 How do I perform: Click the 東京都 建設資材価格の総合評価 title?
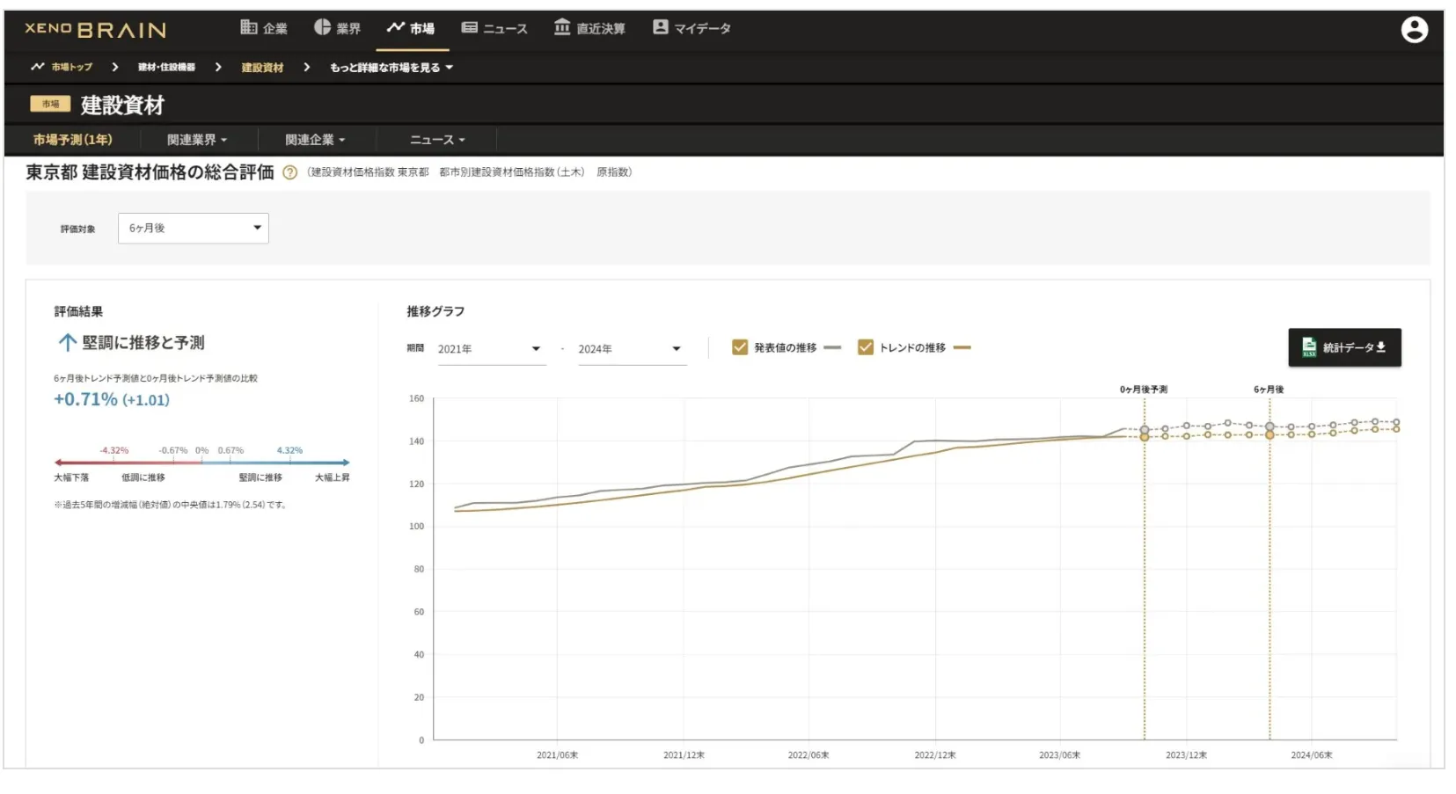tap(150, 172)
